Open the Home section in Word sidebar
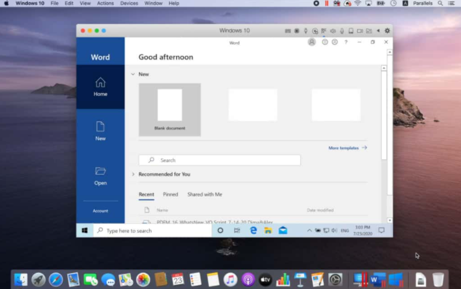 [x=100, y=87]
